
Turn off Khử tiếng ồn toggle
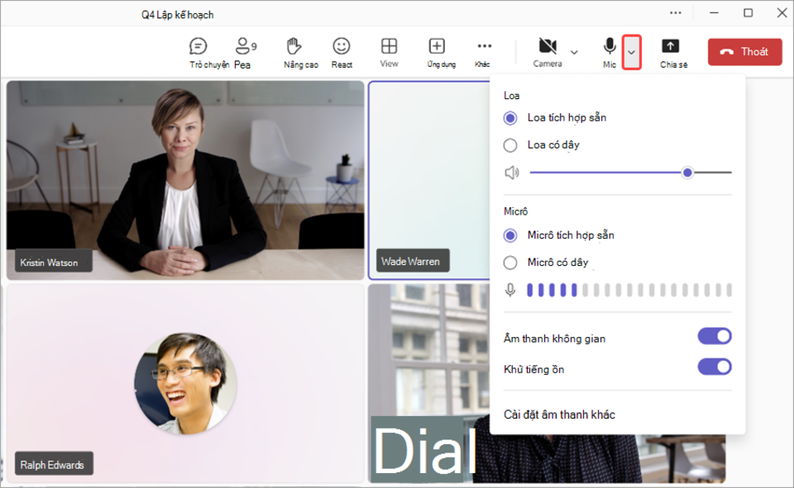[x=715, y=367]
